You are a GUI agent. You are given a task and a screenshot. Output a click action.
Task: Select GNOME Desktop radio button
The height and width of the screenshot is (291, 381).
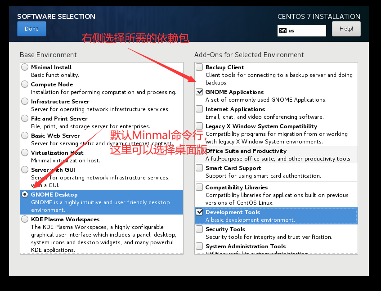(25, 194)
